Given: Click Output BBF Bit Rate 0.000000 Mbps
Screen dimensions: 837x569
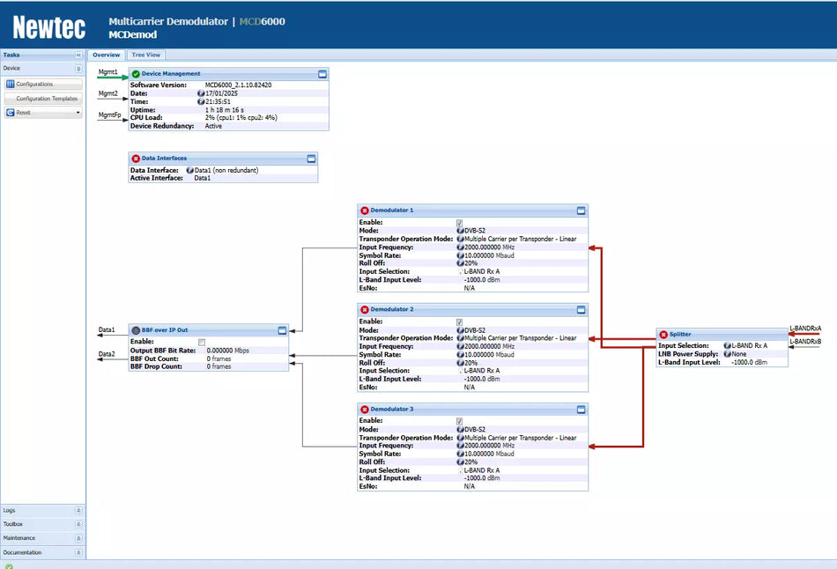Looking at the screenshot, I should tap(227, 351).
